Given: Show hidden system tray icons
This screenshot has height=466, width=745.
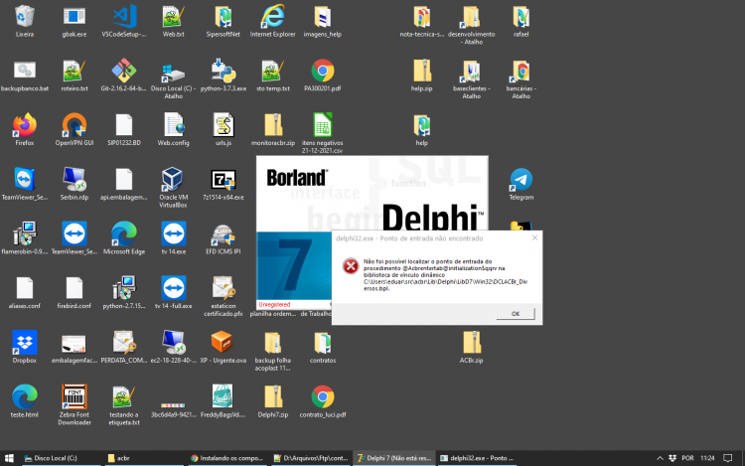Looking at the screenshot, I should tap(660, 458).
